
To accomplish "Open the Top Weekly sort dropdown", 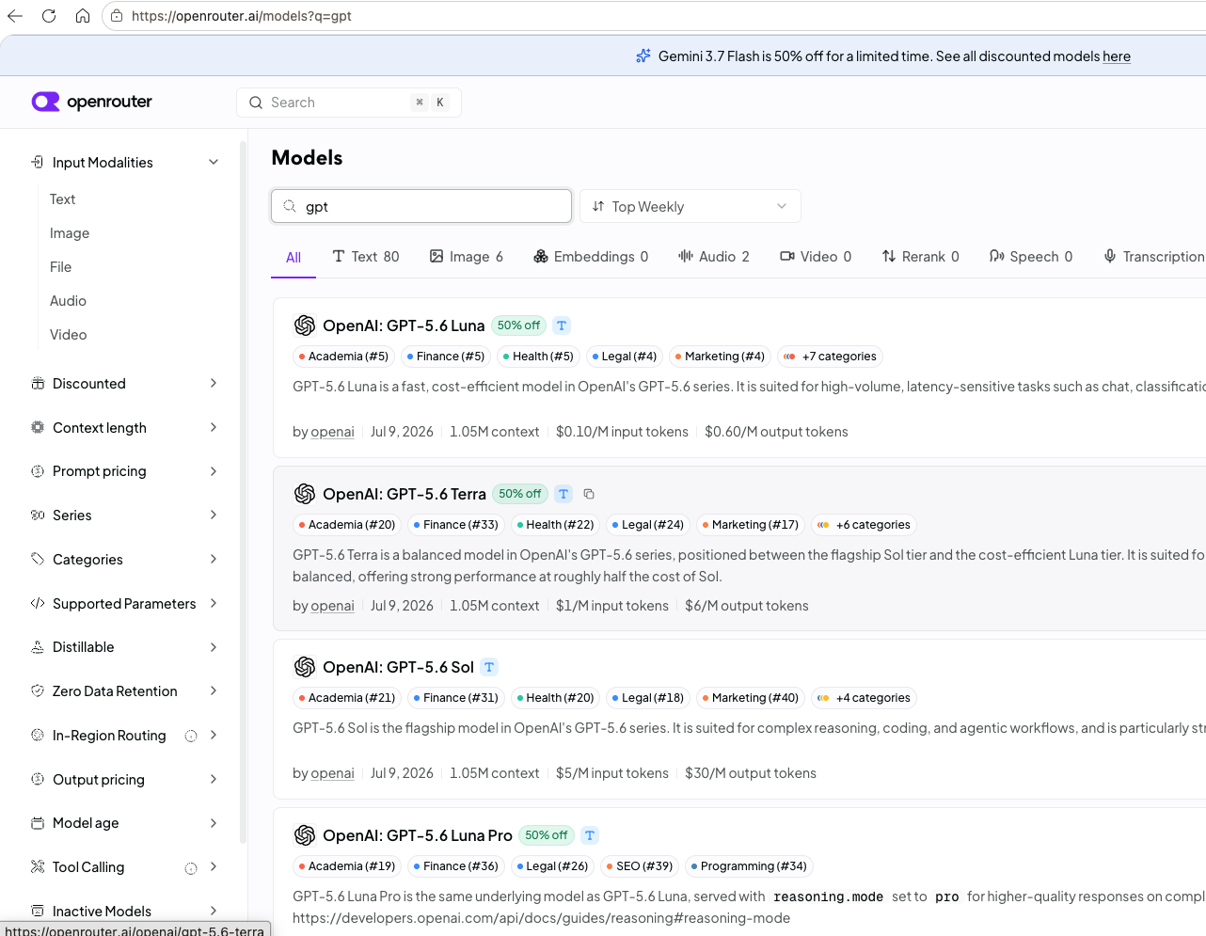I will (690, 207).
